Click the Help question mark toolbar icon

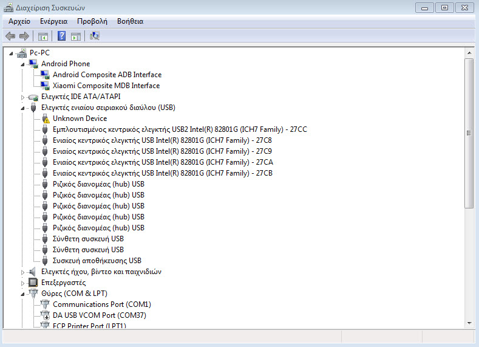pyautogui.click(x=61, y=36)
